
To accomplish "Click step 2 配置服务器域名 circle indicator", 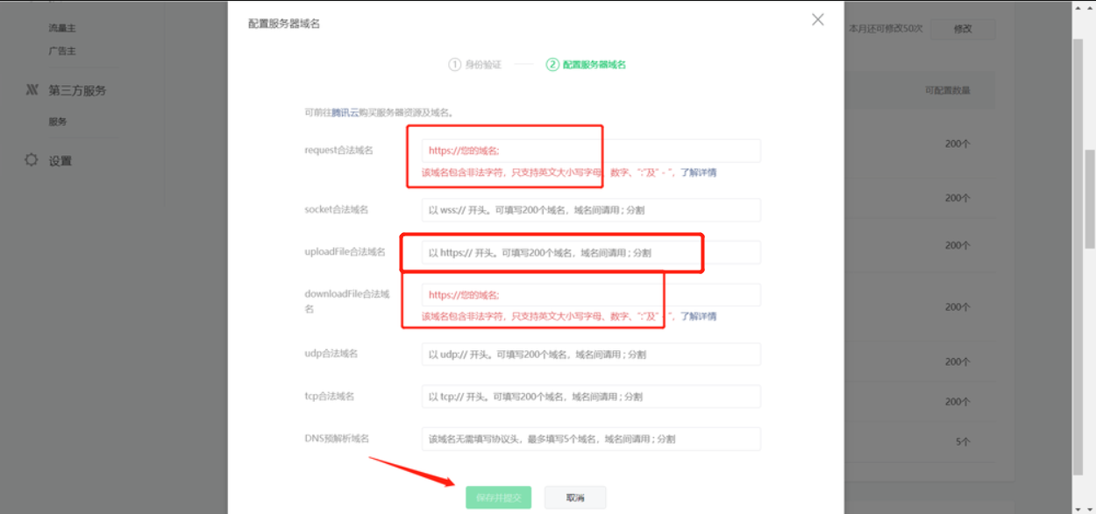I will pos(552,65).
